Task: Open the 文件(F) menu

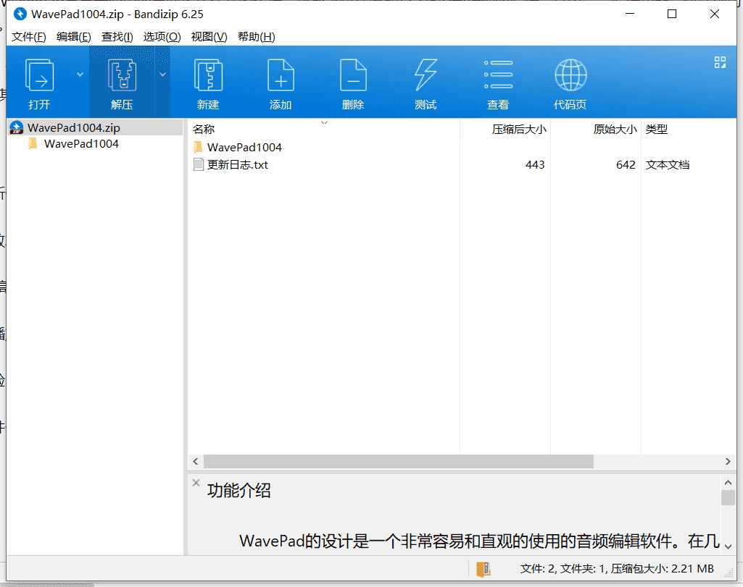Action: [x=28, y=37]
